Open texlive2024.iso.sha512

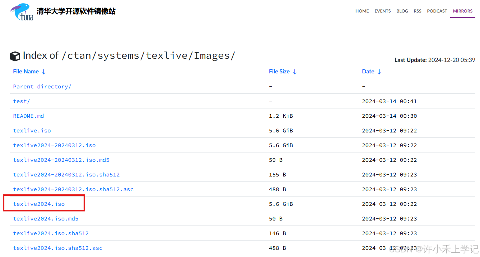[x=51, y=233]
